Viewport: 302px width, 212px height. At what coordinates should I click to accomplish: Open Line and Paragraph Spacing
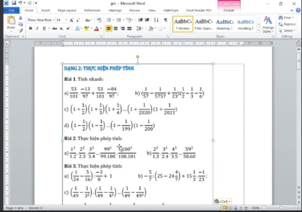click(139, 29)
